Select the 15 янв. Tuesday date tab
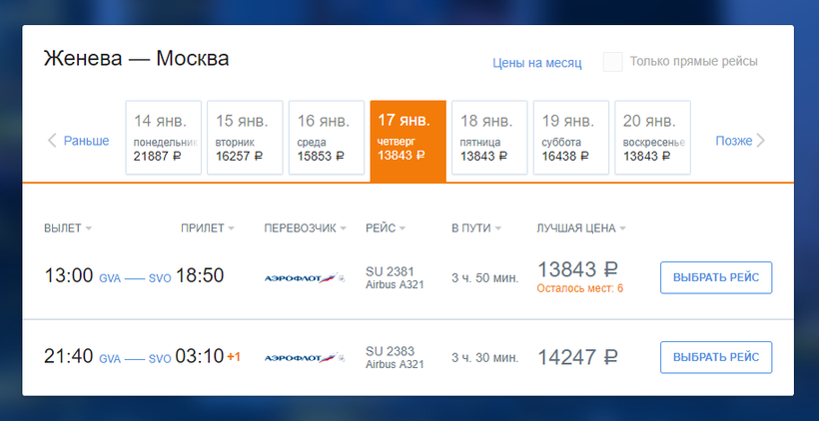Viewport: 819px width, 421px height. (x=245, y=138)
